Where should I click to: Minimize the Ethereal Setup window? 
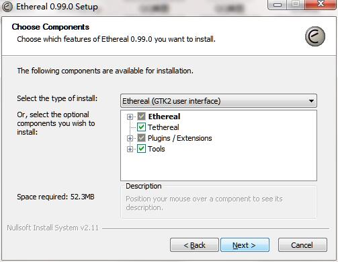coord(277,5)
